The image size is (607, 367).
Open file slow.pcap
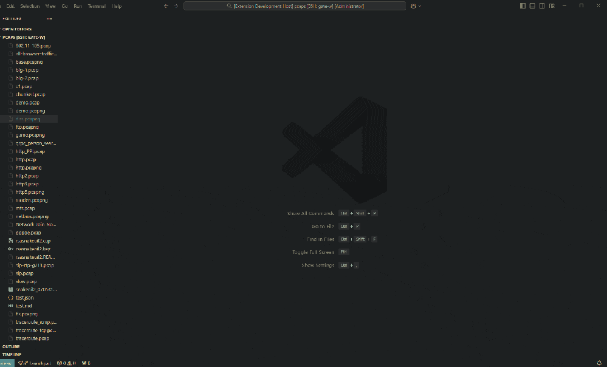click(x=26, y=281)
